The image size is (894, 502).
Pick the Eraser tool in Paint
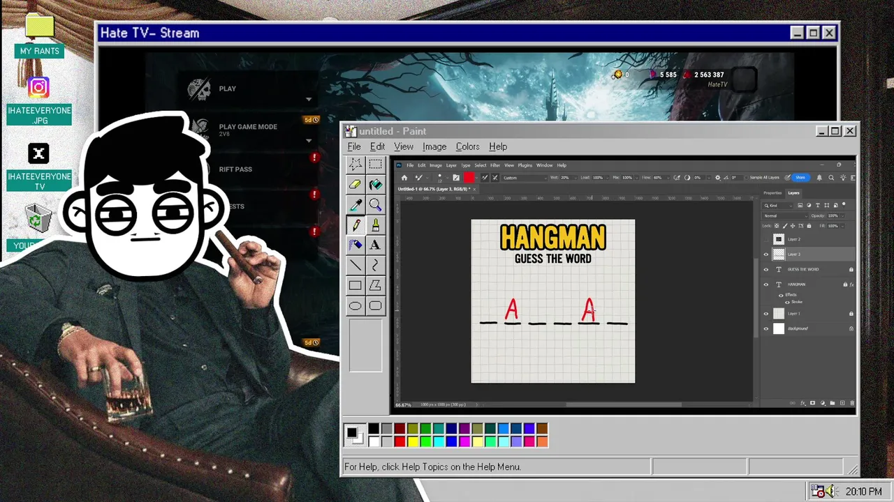[x=356, y=185]
